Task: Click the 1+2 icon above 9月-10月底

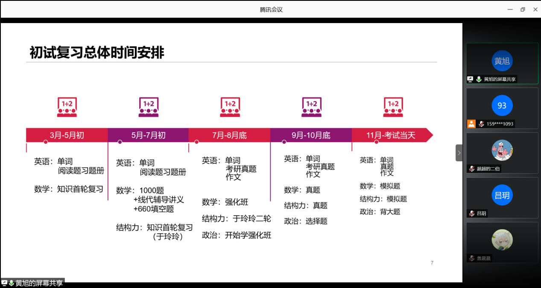Action: pos(312,107)
